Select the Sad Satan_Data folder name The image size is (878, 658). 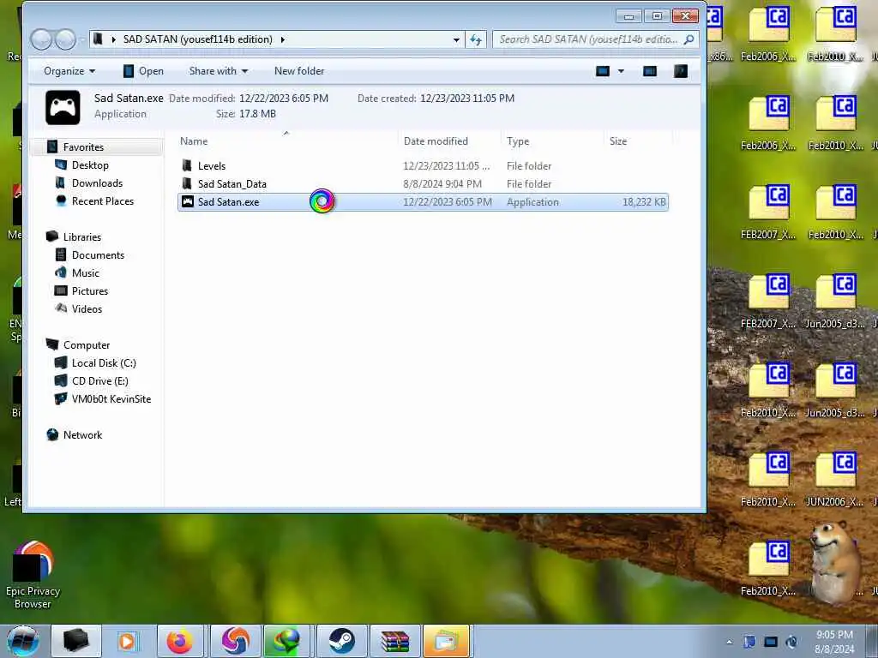coord(232,183)
